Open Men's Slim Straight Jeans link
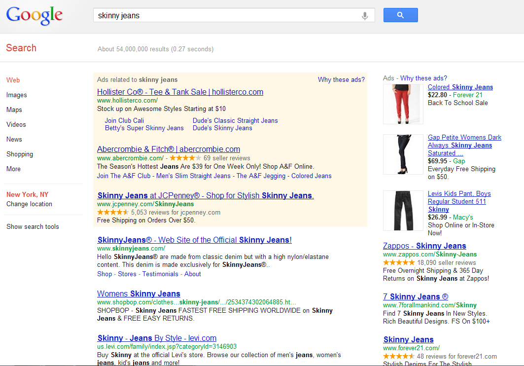524x366 pixels. [193, 176]
